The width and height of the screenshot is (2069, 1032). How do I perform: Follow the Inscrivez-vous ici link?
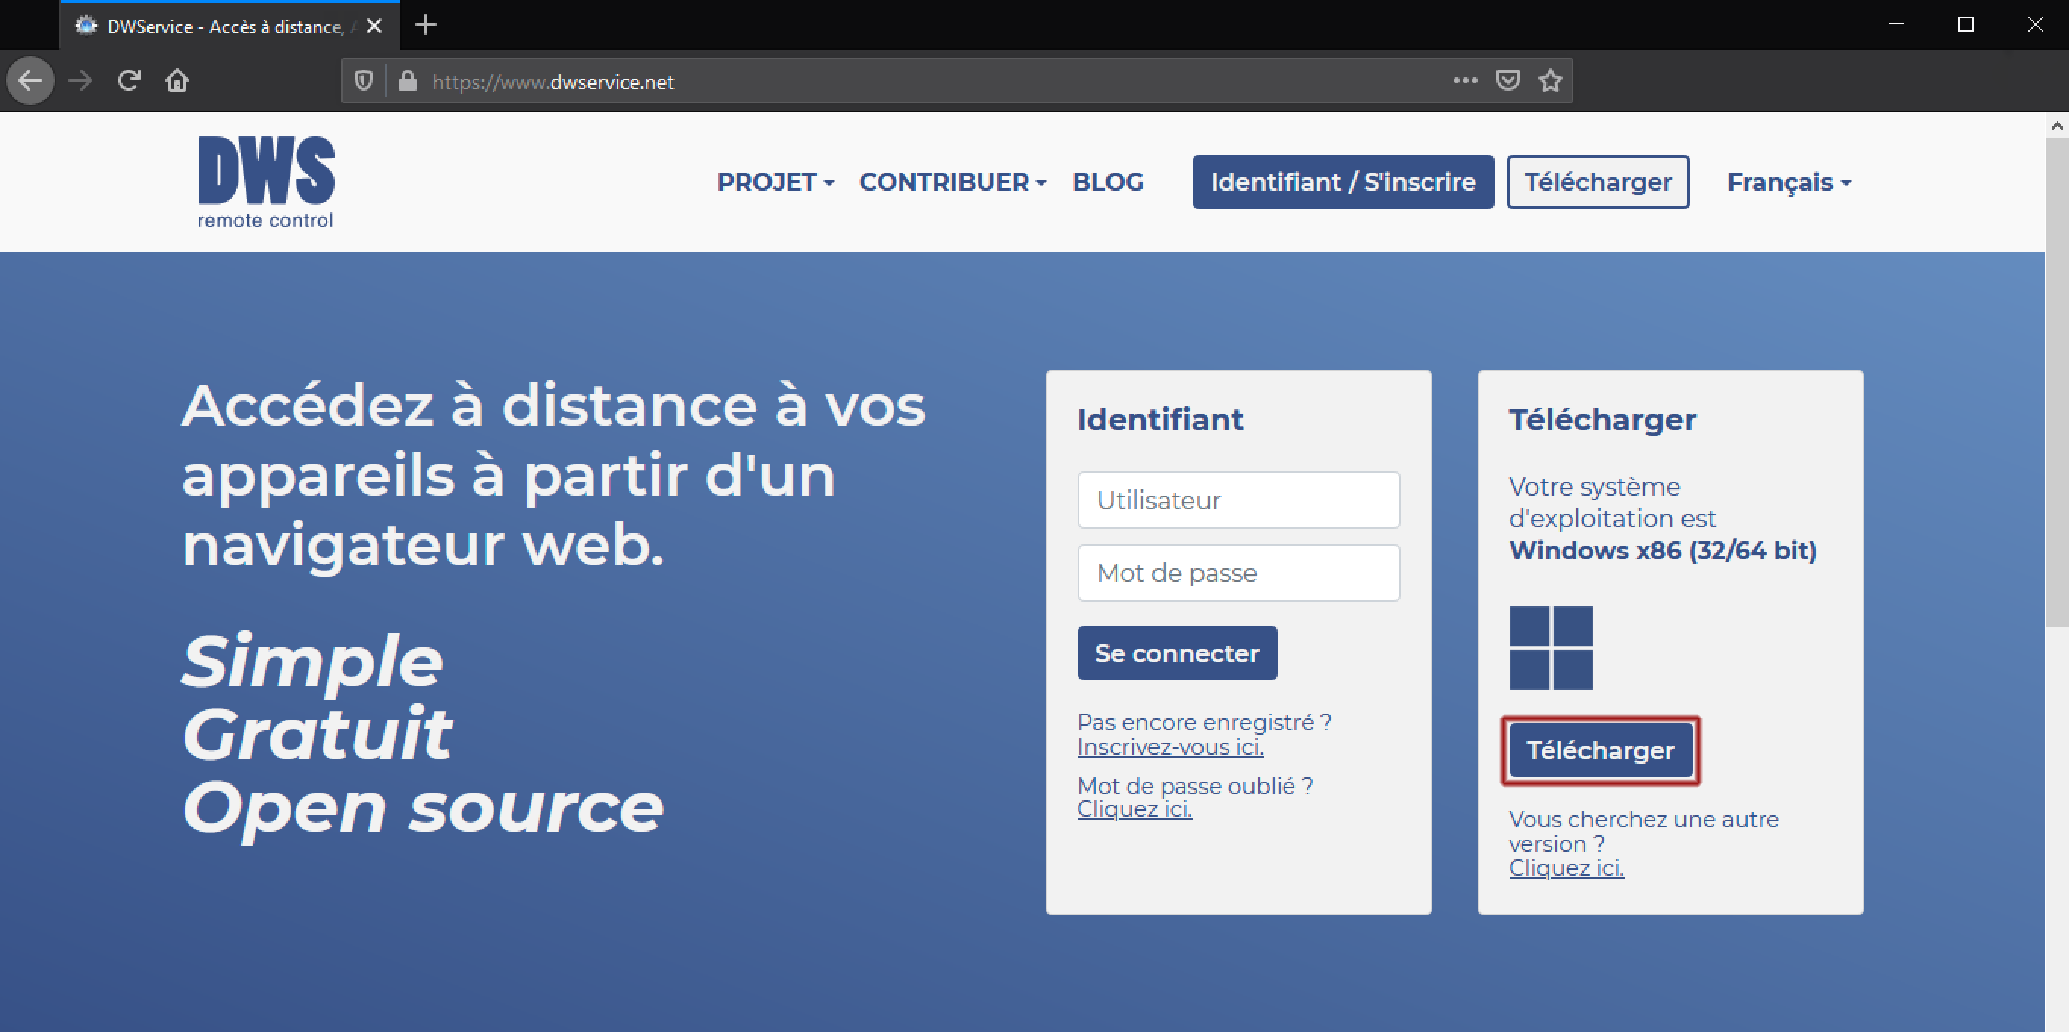click(1169, 747)
